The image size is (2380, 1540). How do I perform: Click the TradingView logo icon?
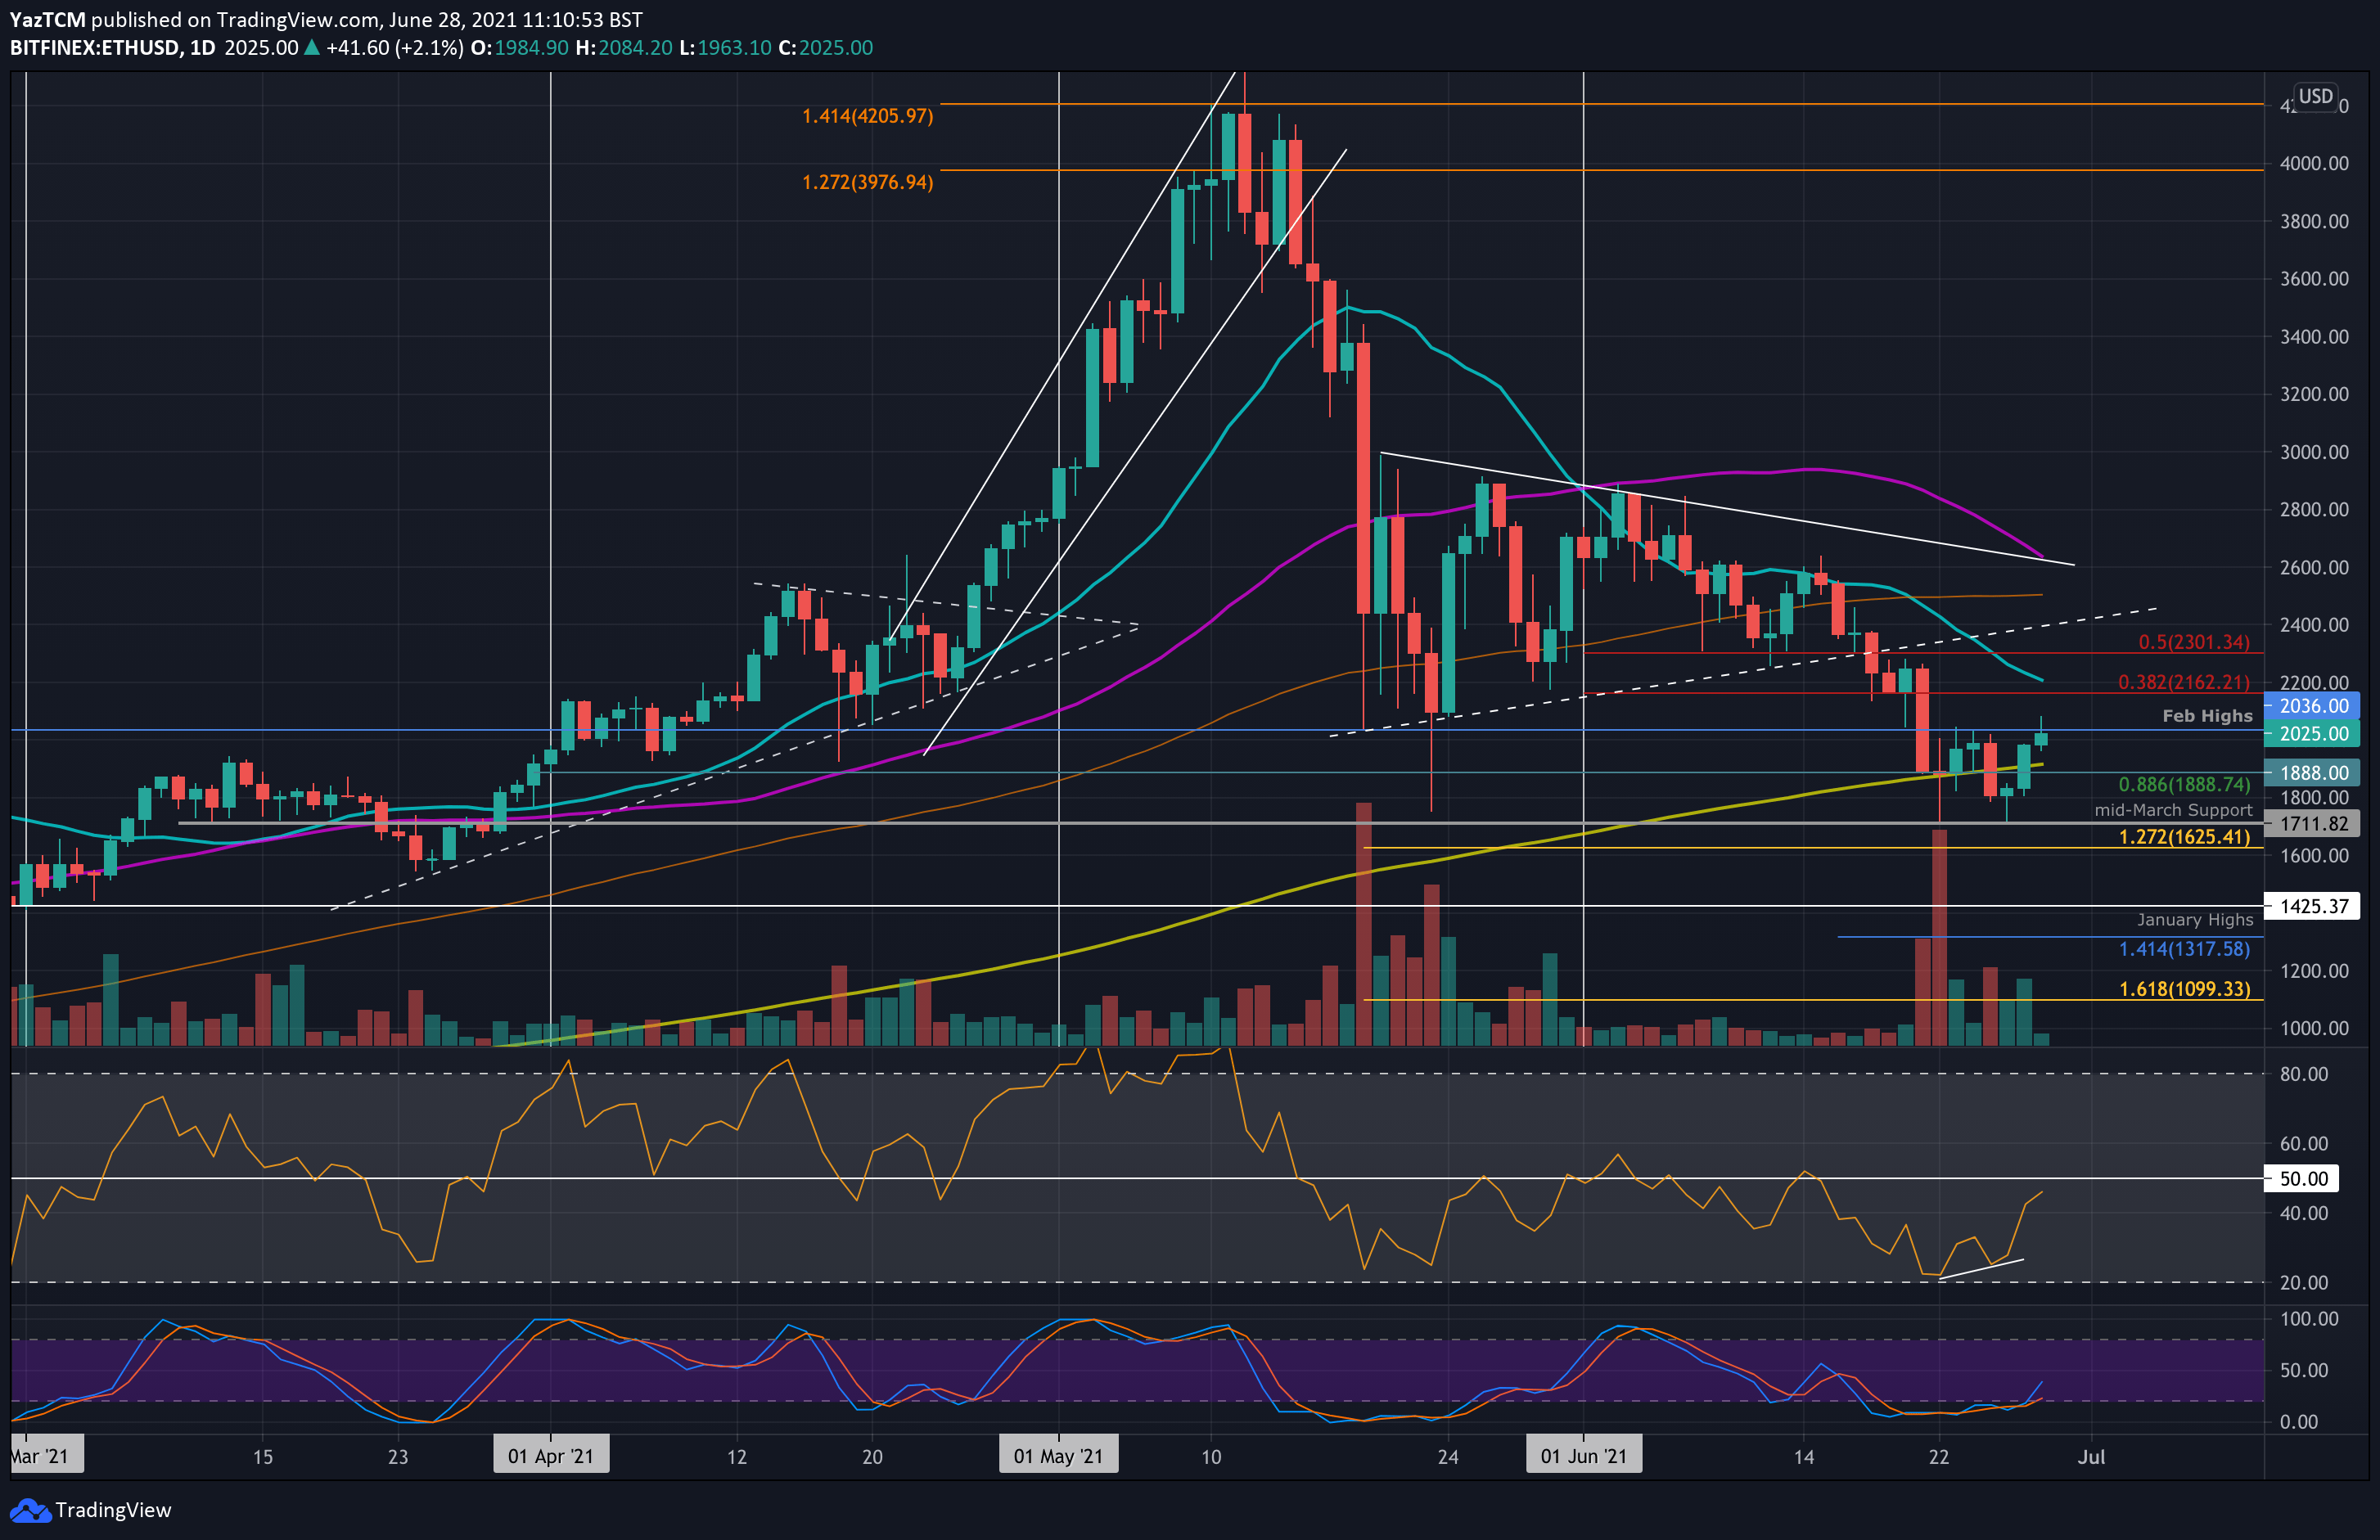[x=30, y=1510]
